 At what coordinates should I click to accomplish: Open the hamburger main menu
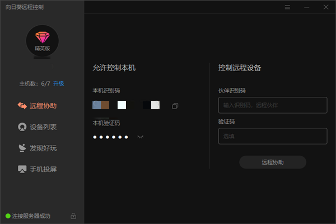tap(287, 7)
